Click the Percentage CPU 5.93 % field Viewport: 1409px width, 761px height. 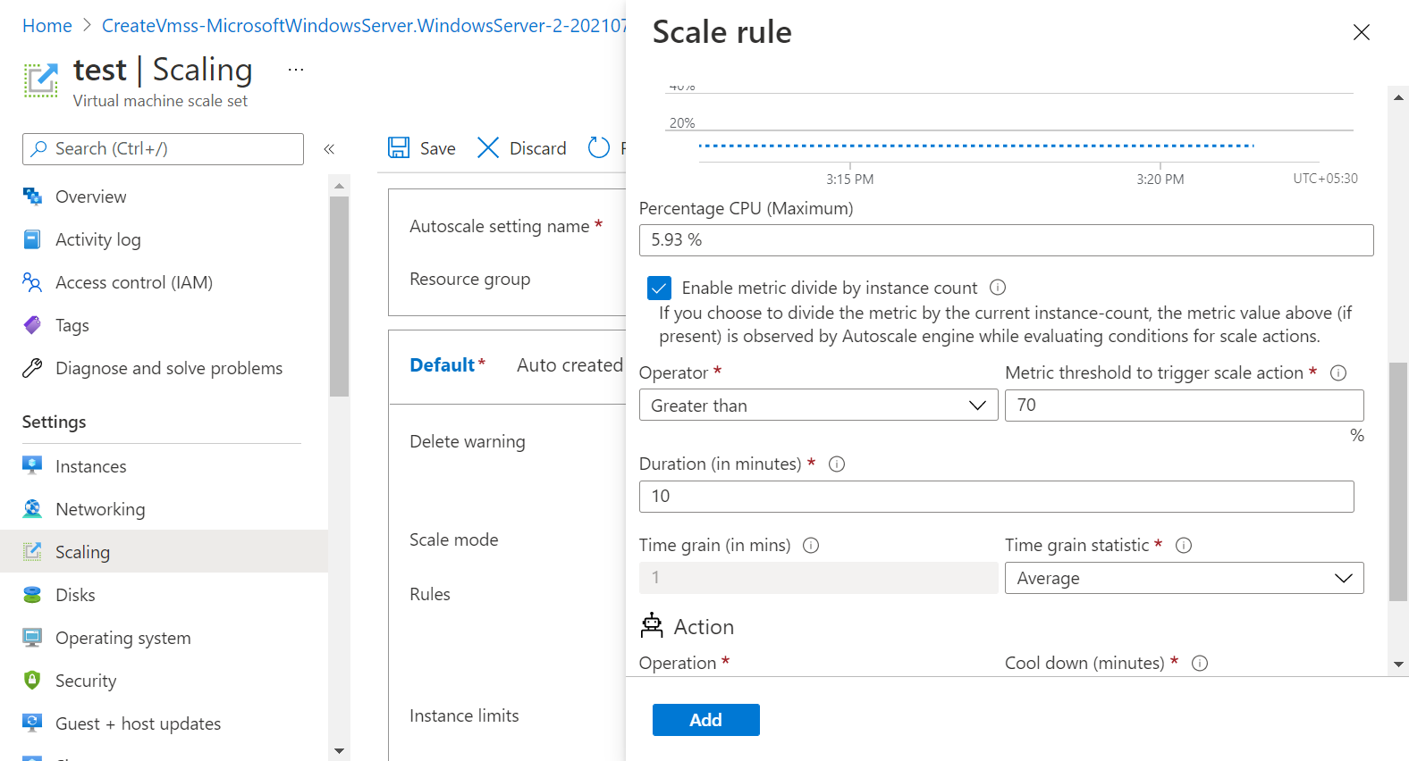pos(1006,240)
